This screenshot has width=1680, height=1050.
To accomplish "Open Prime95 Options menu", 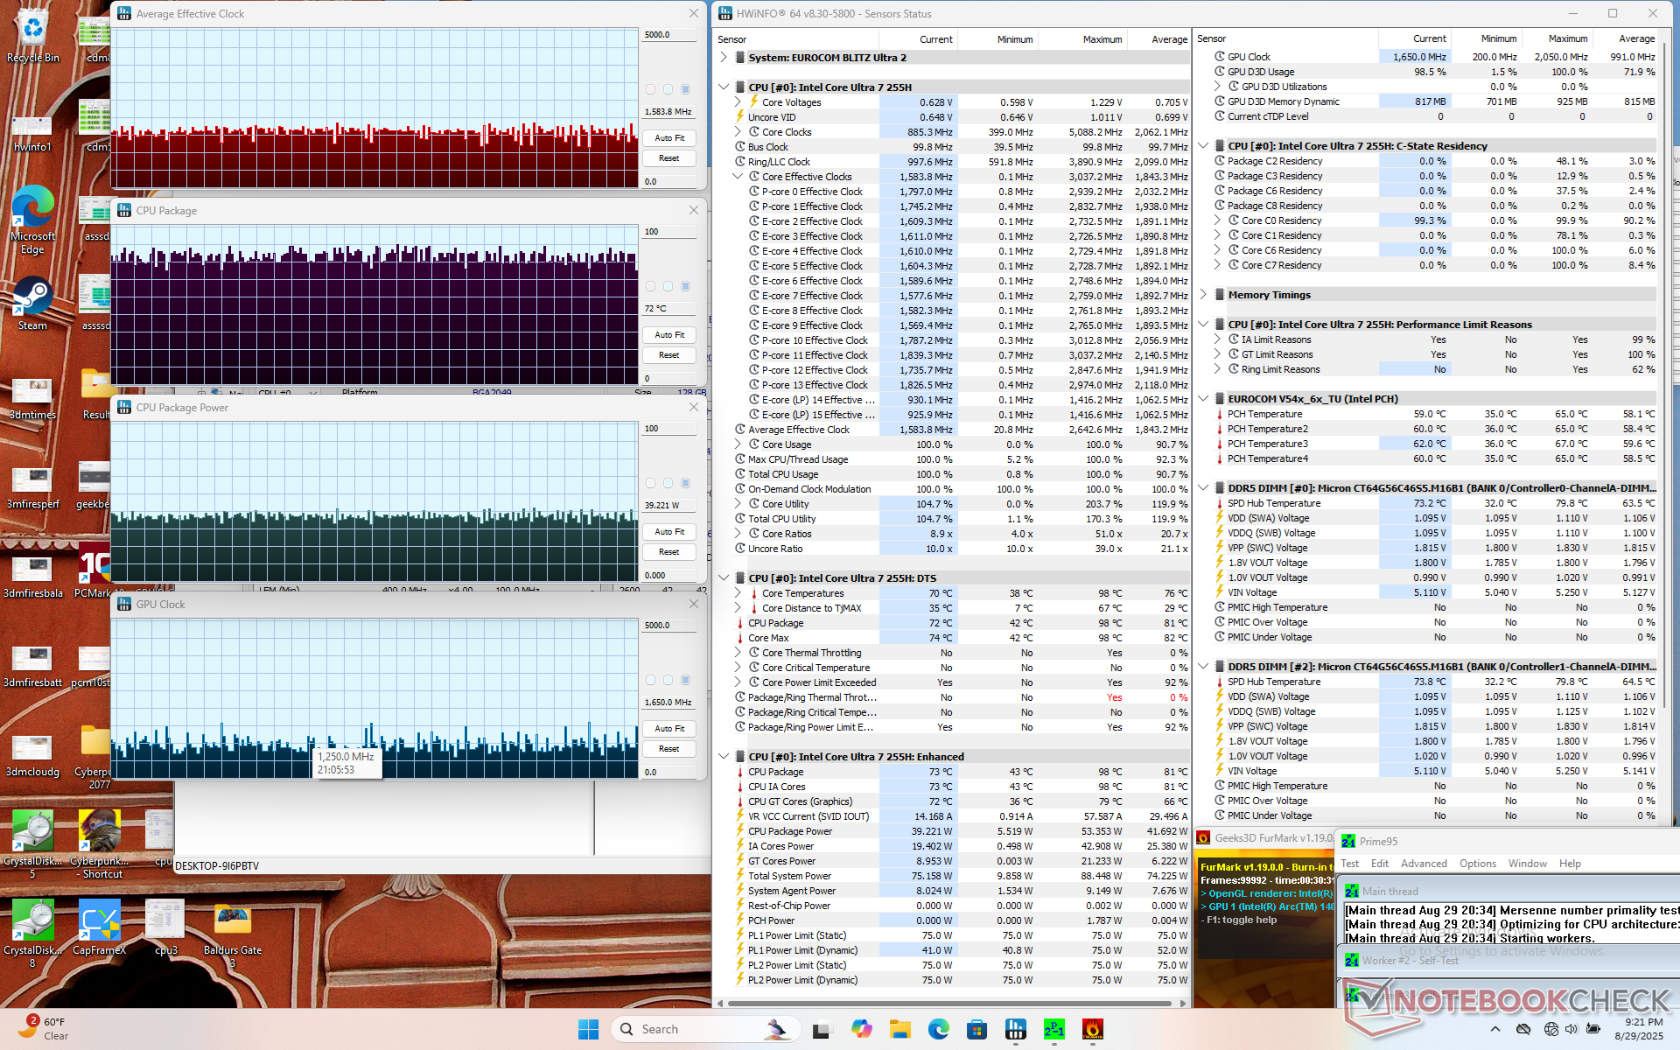I will (1478, 864).
